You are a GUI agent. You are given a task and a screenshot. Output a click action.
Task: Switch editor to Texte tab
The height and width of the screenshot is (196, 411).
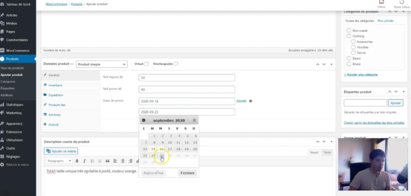(327, 152)
